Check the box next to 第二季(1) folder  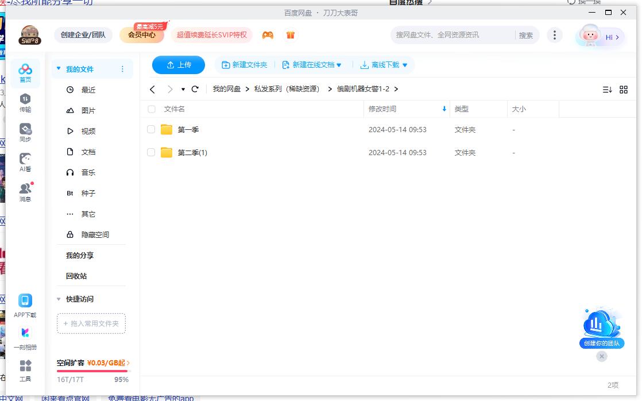[151, 152]
